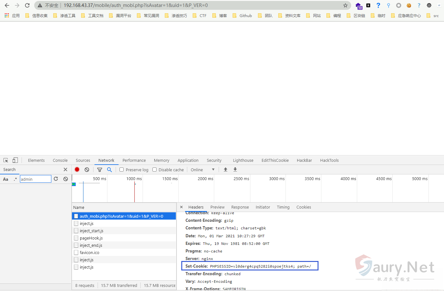Viewport: 444px width, 291px height.
Task: Enable the Preserve log checkbox
Action: [x=121, y=170]
